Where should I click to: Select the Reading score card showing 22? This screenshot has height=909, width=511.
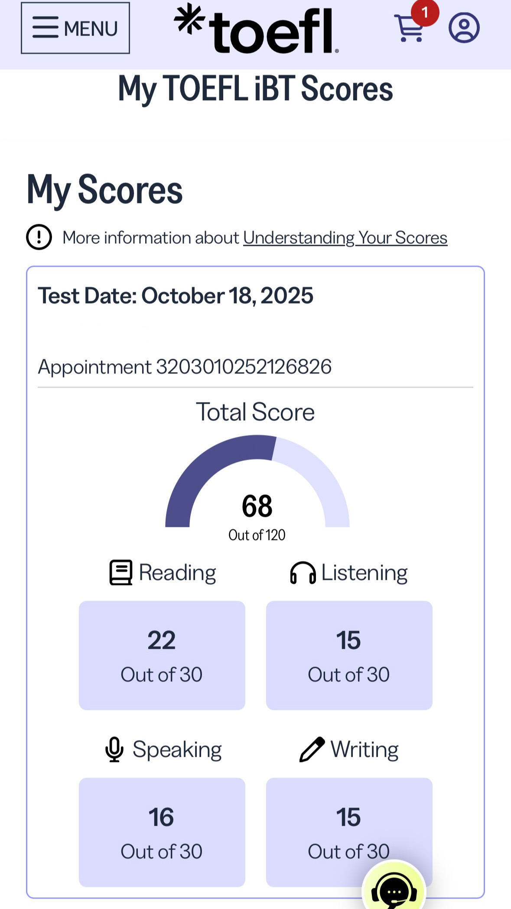tap(162, 655)
